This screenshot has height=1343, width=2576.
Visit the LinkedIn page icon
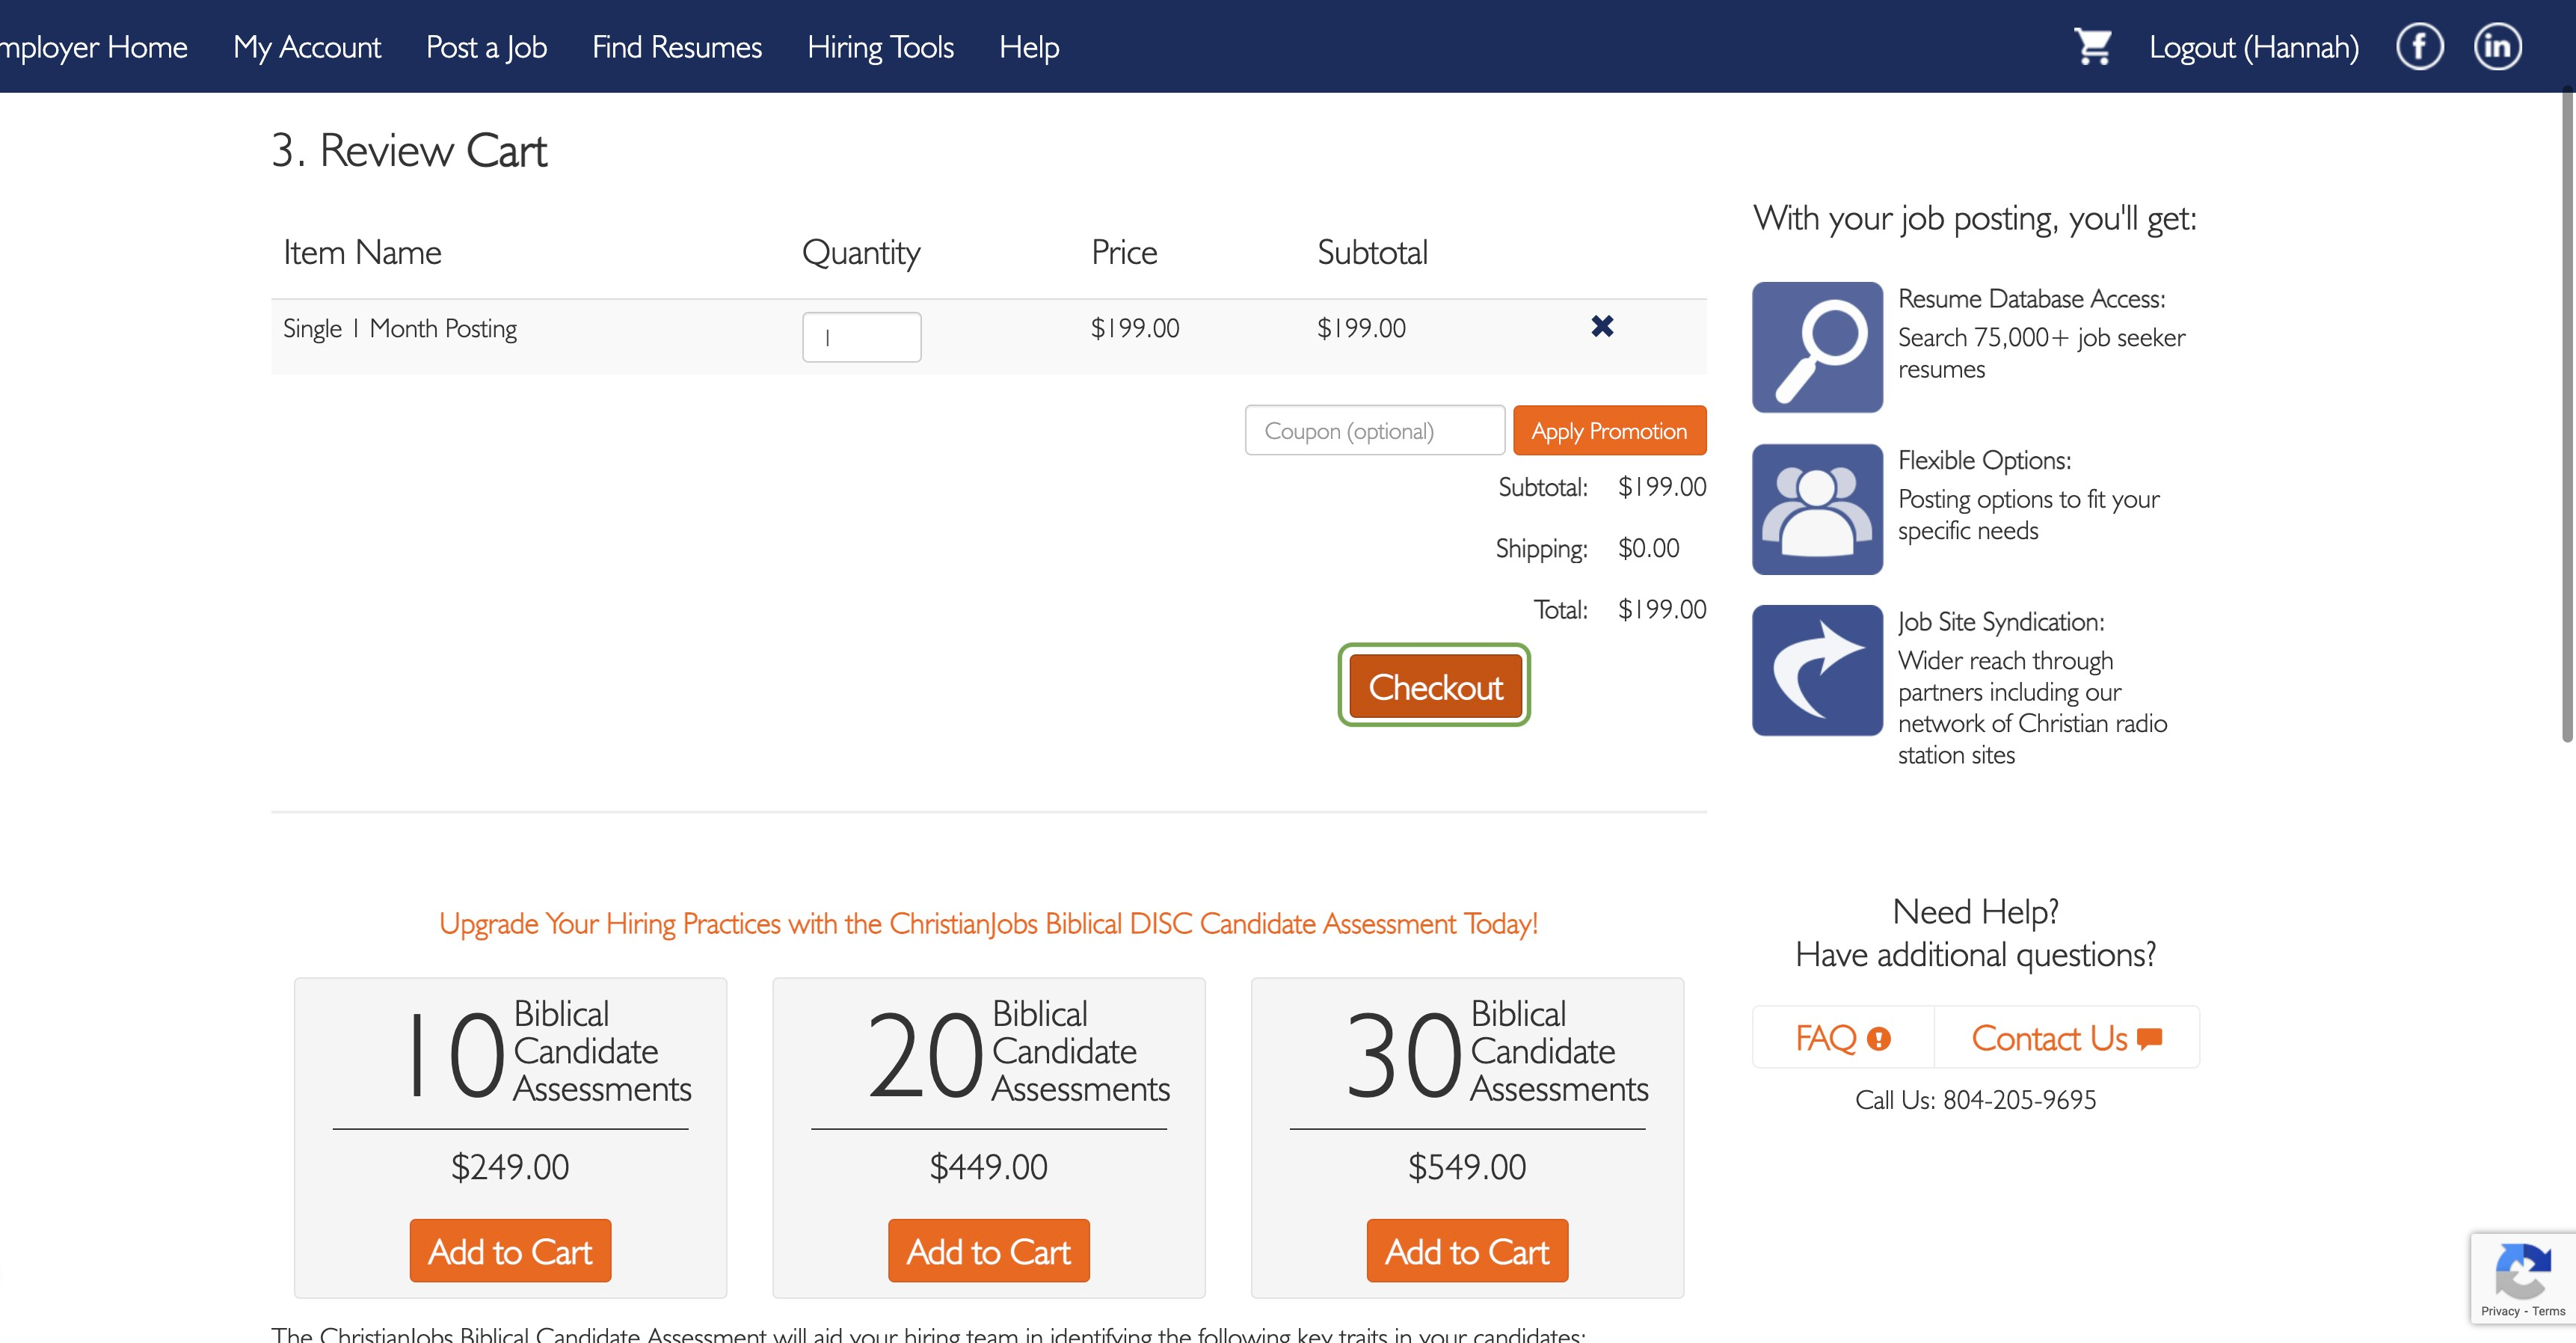[x=2497, y=47]
